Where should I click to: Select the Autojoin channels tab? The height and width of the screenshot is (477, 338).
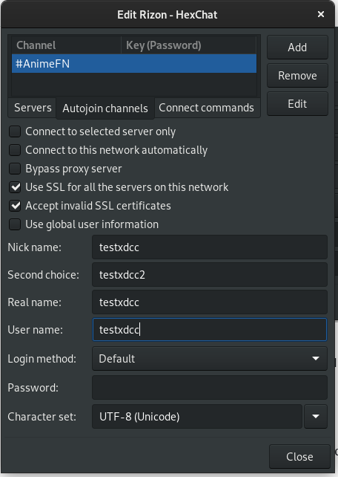tap(105, 108)
